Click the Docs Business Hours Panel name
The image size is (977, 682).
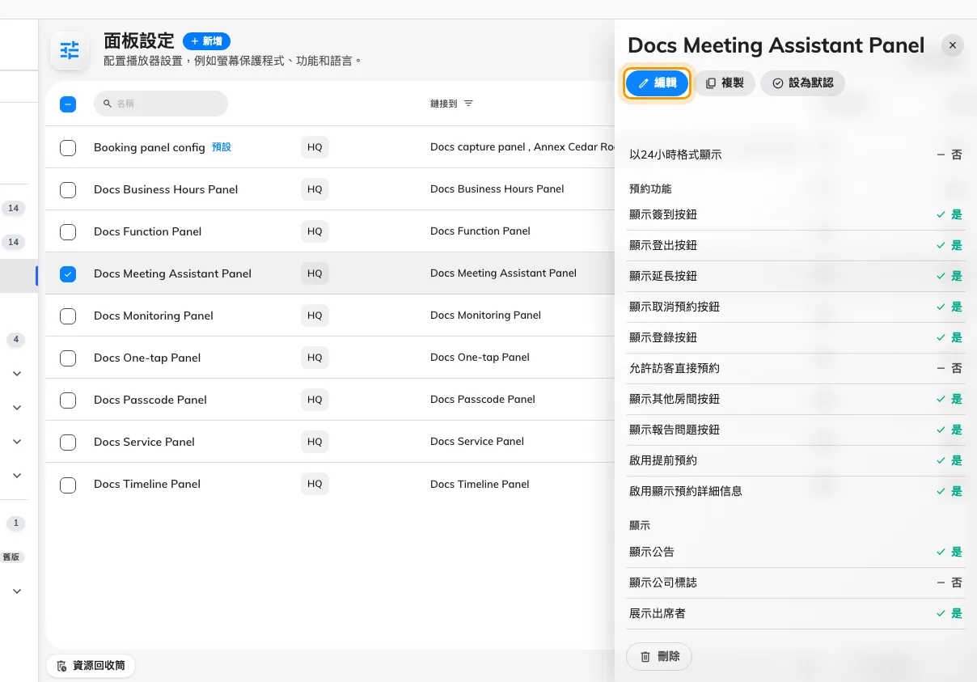pyautogui.click(x=166, y=189)
